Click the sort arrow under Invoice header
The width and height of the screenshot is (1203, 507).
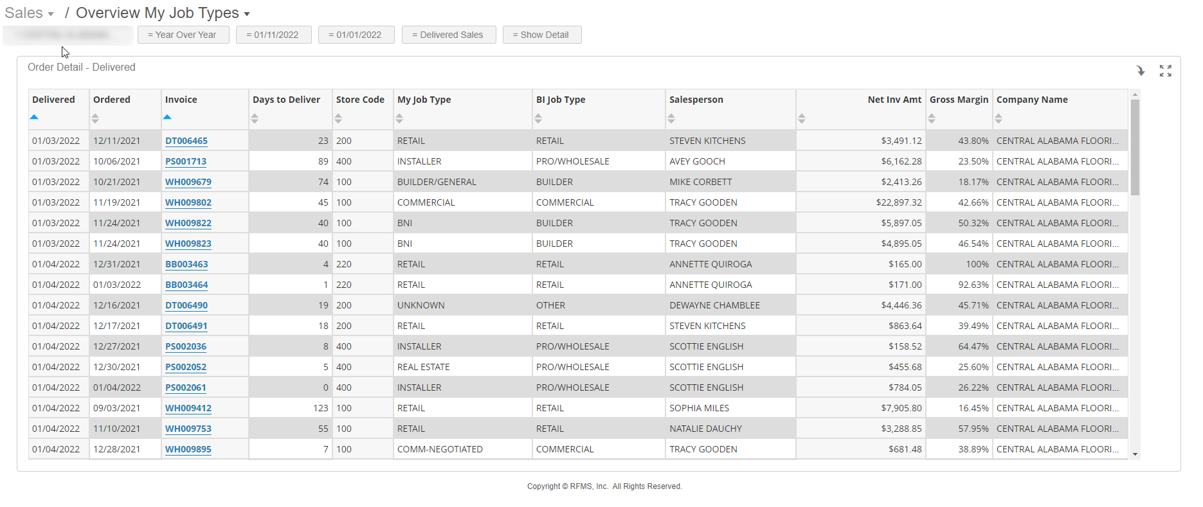(167, 117)
